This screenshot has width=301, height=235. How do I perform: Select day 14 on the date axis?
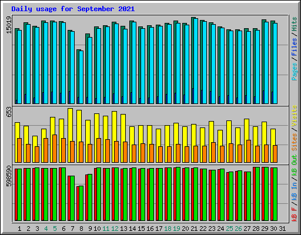(132, 229)
